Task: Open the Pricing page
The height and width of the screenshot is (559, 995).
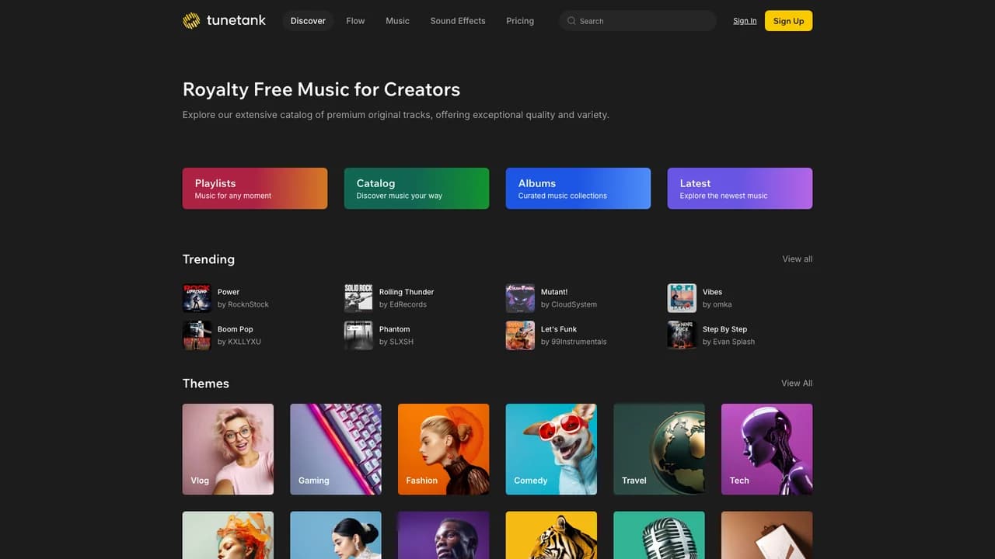Action: pos(520,21)
